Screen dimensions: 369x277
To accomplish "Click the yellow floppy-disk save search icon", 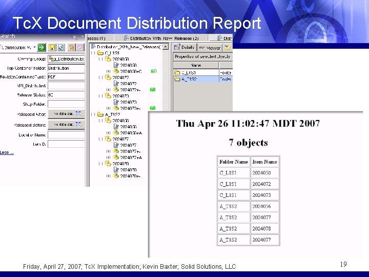I will click(x=52, y=47).
